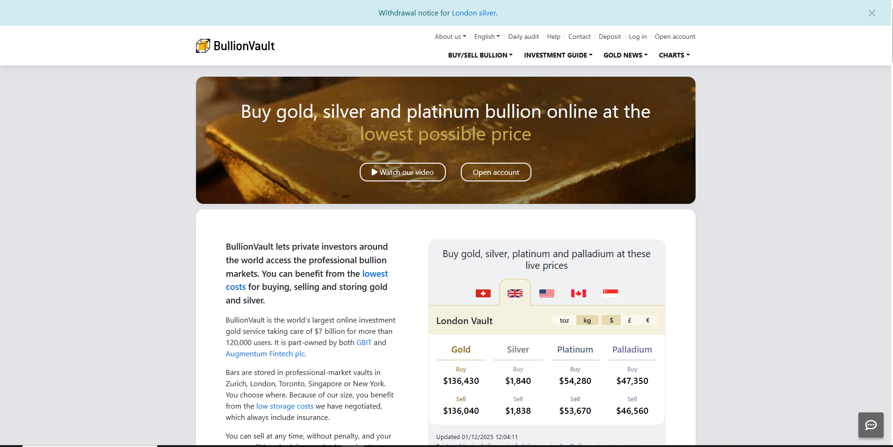The image size is (893, 447).
Task: Dismiss the withdrawal notice banner
Action: 871,13
